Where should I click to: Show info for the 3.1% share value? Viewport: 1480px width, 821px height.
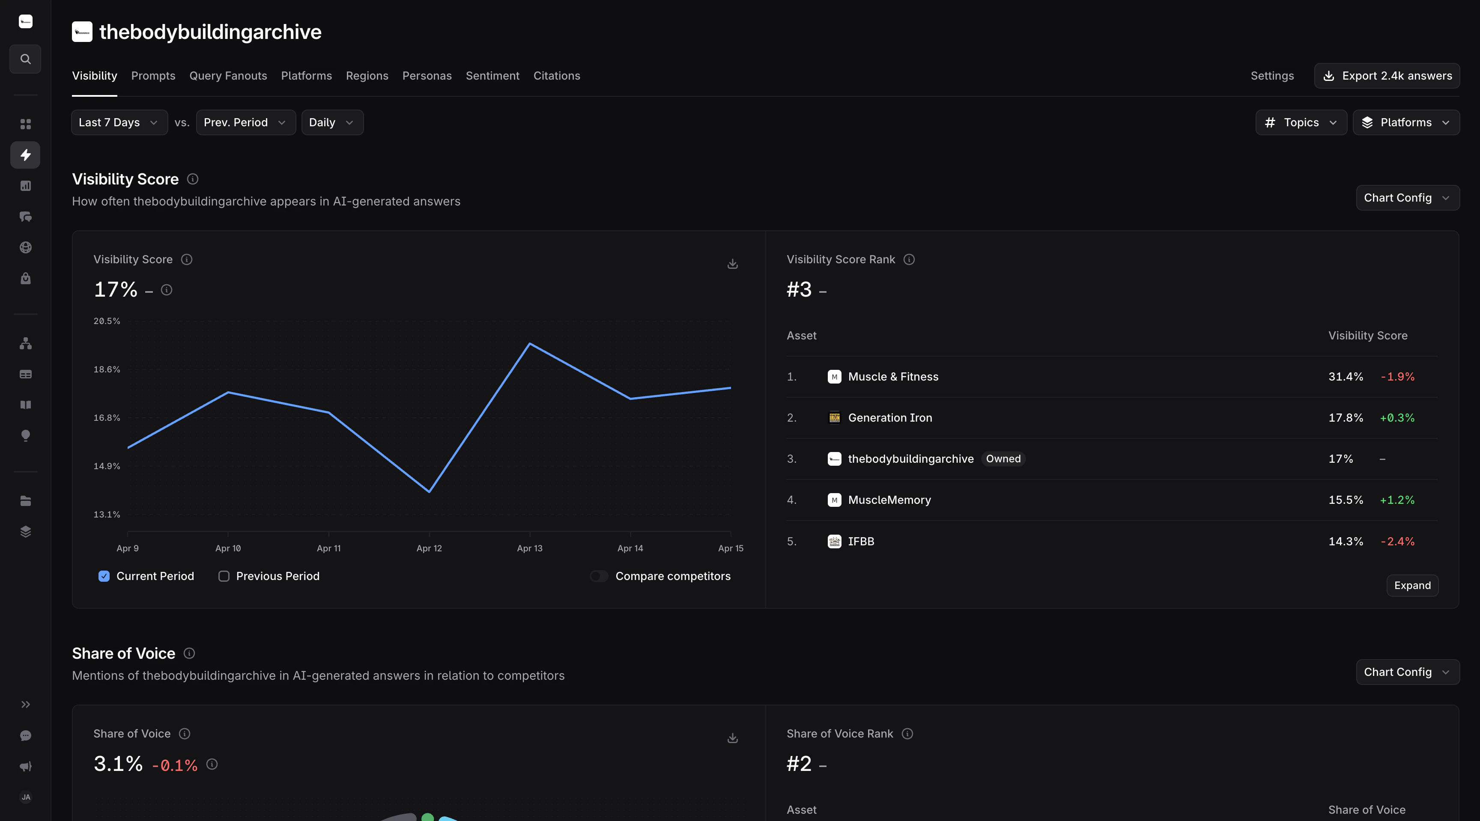tap(212, 764)
